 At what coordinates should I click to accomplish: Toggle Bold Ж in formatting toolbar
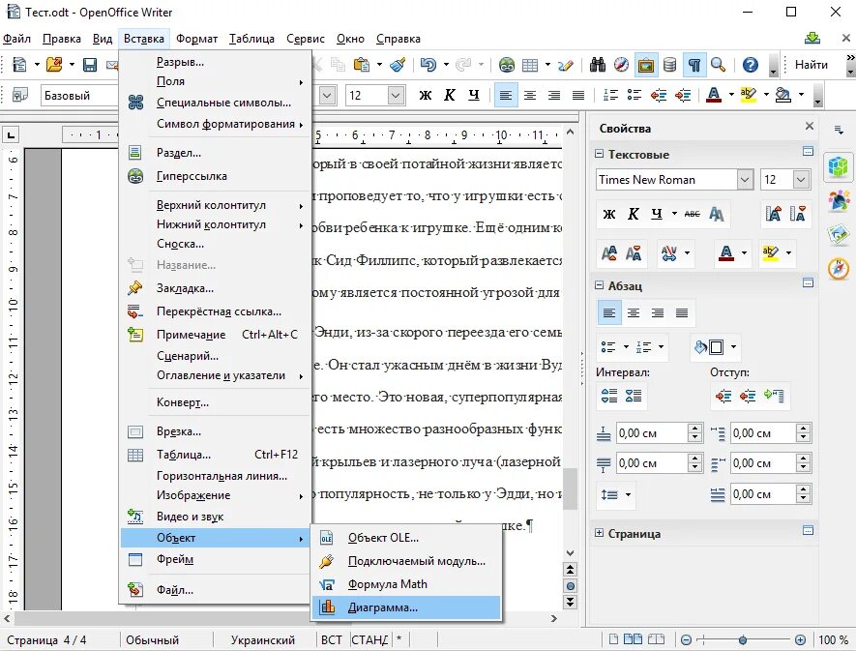[x=426, y=95]
